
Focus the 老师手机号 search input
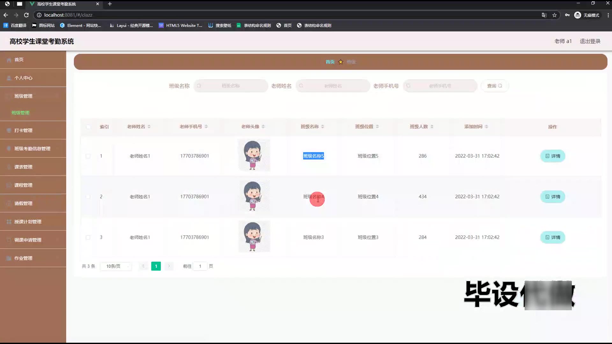(x=440, y=86)
